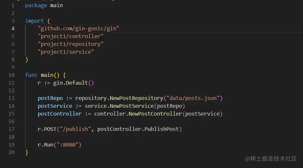The height and width of the screenshot is (168, 303).
Task: Click "main()" function name on line 10
Action: pos(50,75)
